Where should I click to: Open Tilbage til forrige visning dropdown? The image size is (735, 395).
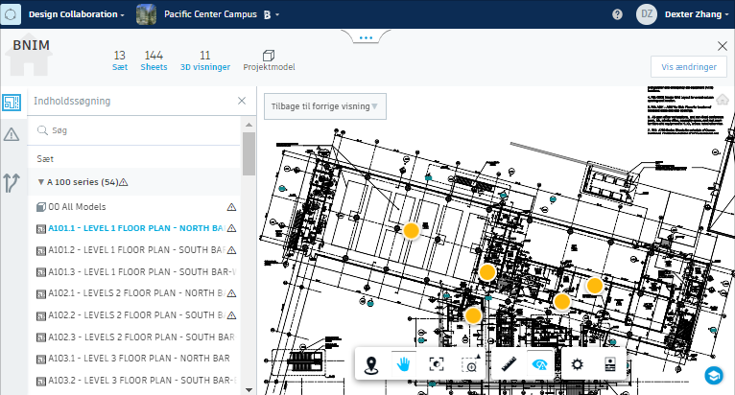325,106
